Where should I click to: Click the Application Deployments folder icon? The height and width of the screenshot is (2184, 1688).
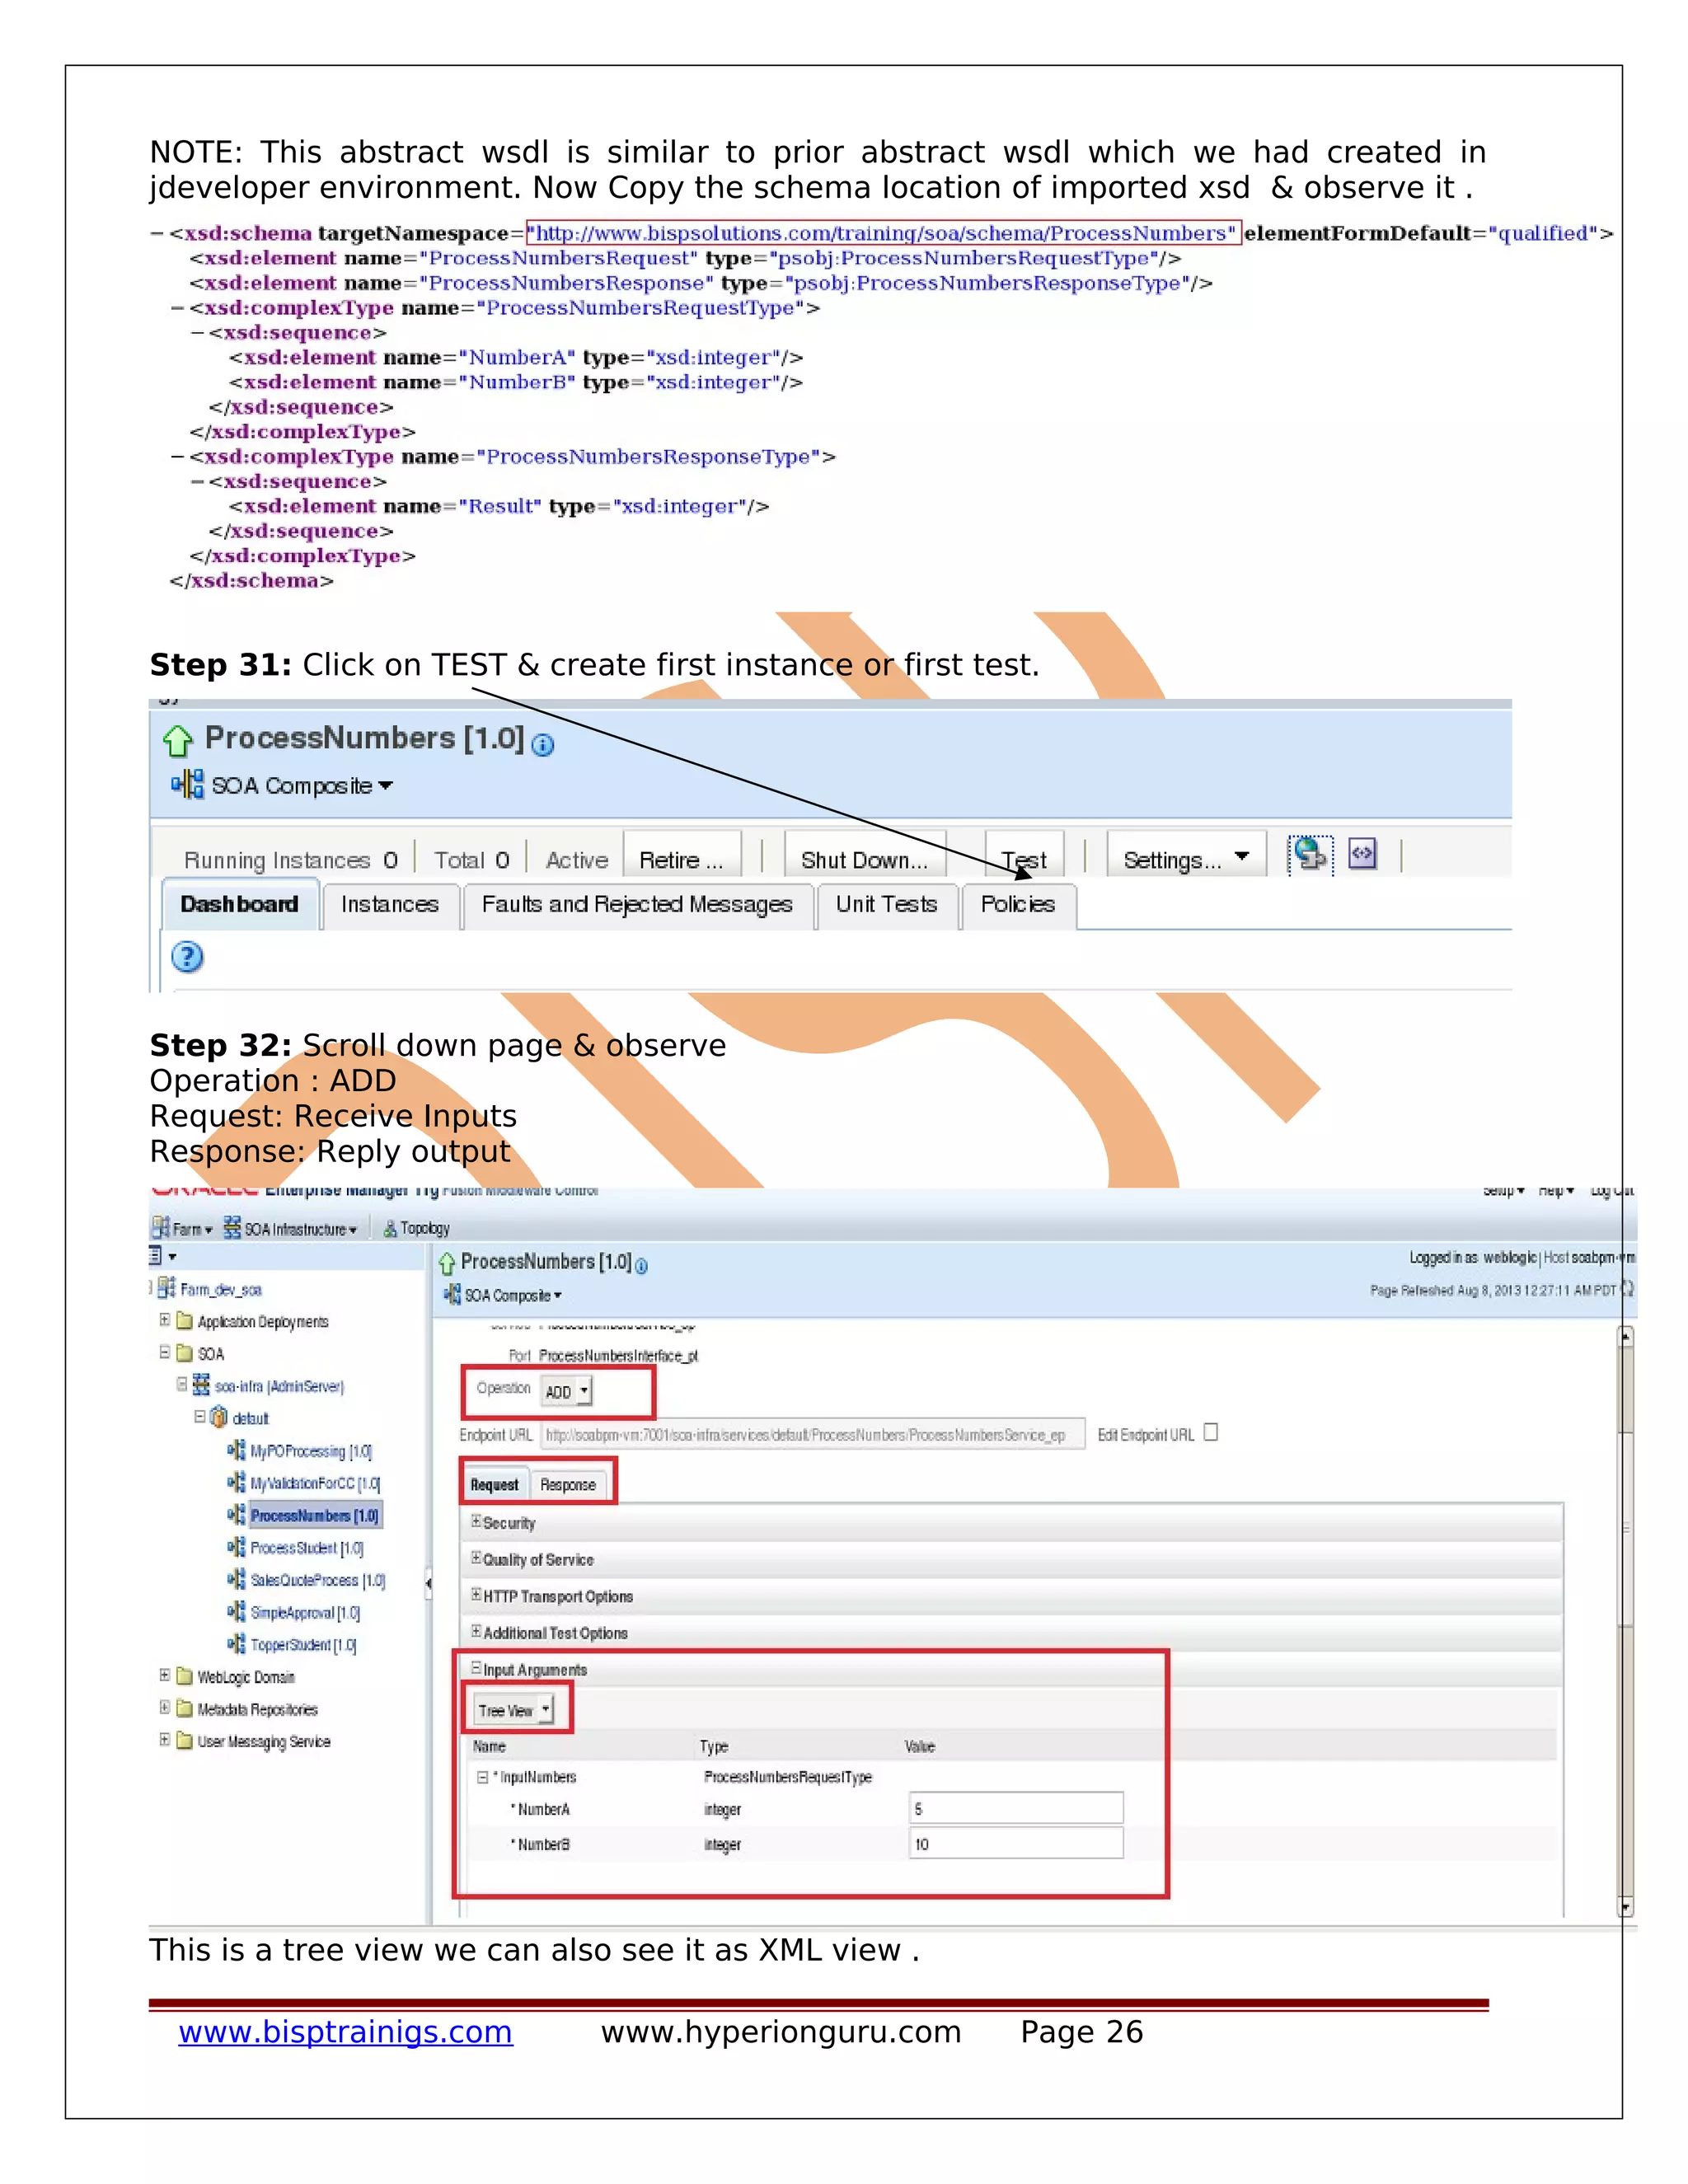[x=184, y=1321]
